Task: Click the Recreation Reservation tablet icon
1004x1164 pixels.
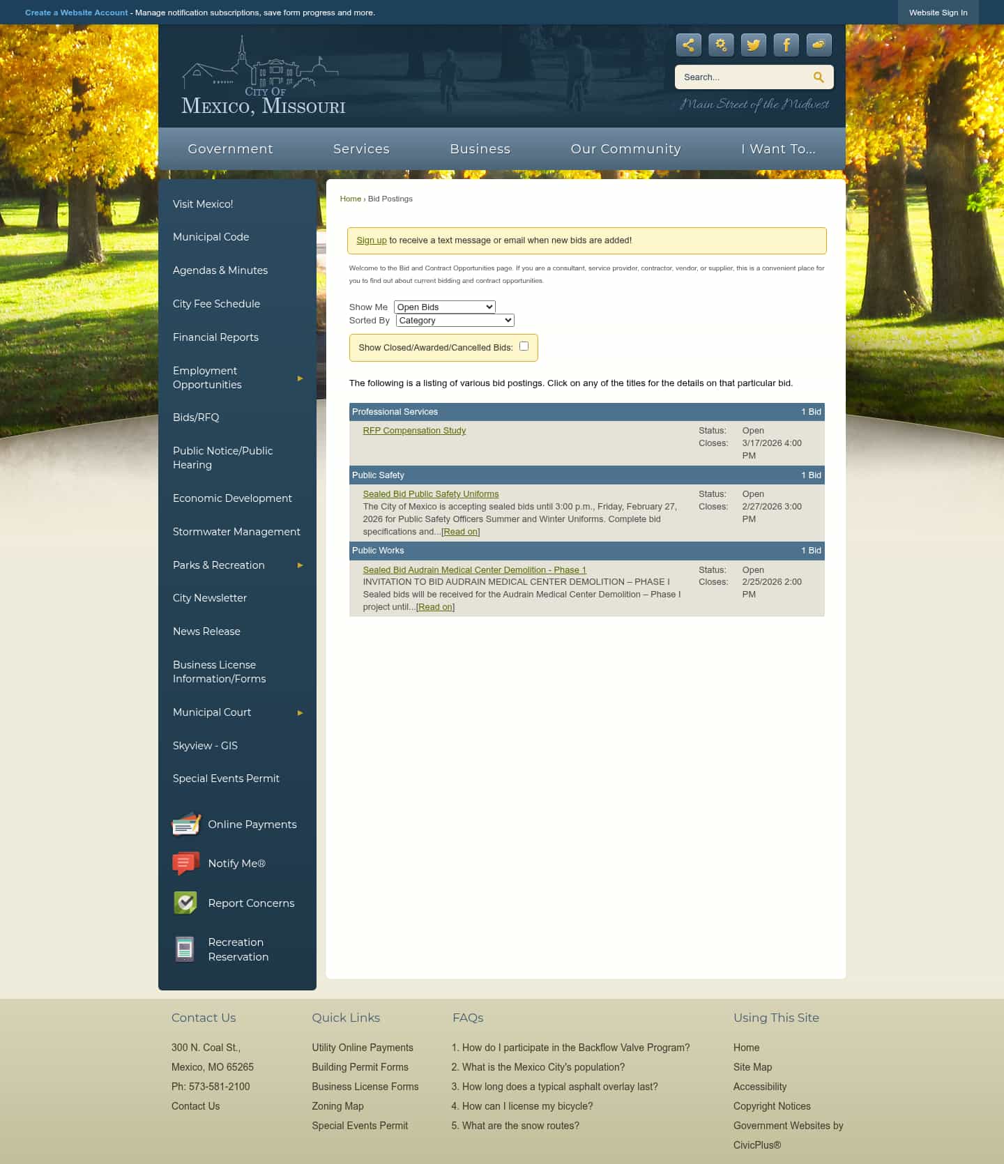Action: pos(185,949)
